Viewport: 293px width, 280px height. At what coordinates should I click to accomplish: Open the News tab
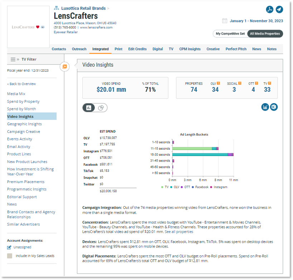257,49
